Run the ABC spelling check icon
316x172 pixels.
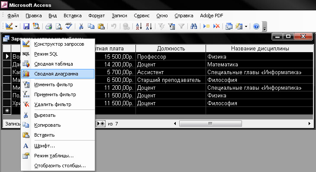[69, 26]
